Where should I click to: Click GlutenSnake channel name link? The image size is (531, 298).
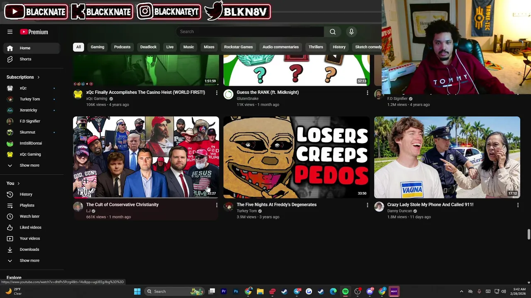pos(248,99)
